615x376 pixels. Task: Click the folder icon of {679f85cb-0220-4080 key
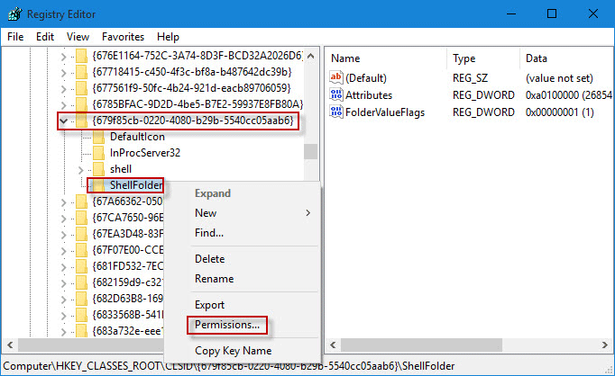tap(81, 121)
